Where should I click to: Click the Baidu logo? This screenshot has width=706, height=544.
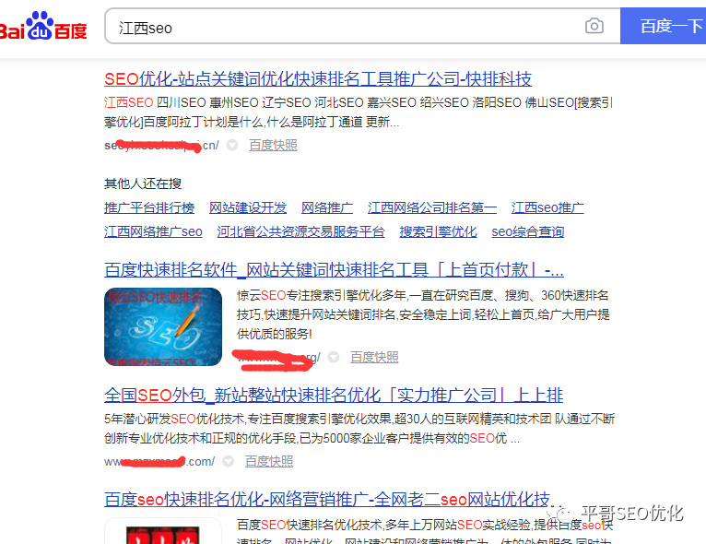(43, 26)
